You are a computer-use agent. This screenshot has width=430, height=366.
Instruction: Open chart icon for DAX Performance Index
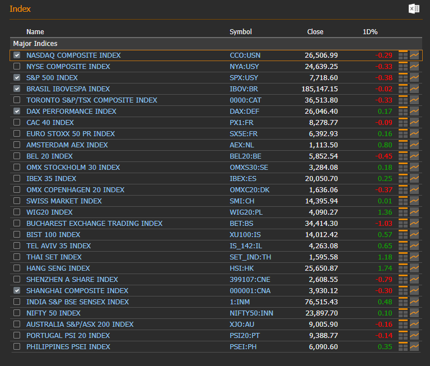[x=414, y=111]
